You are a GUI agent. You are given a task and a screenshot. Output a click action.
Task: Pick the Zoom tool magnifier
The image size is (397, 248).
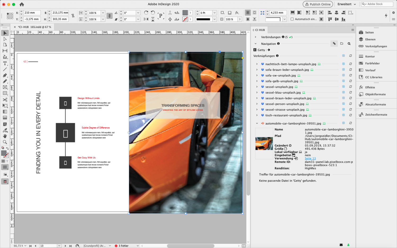5,142
